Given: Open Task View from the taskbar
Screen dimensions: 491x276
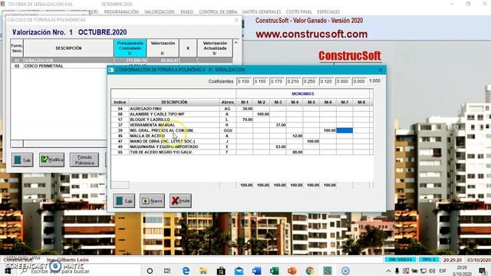Looking at the screenshot, I should click(167, 271).
